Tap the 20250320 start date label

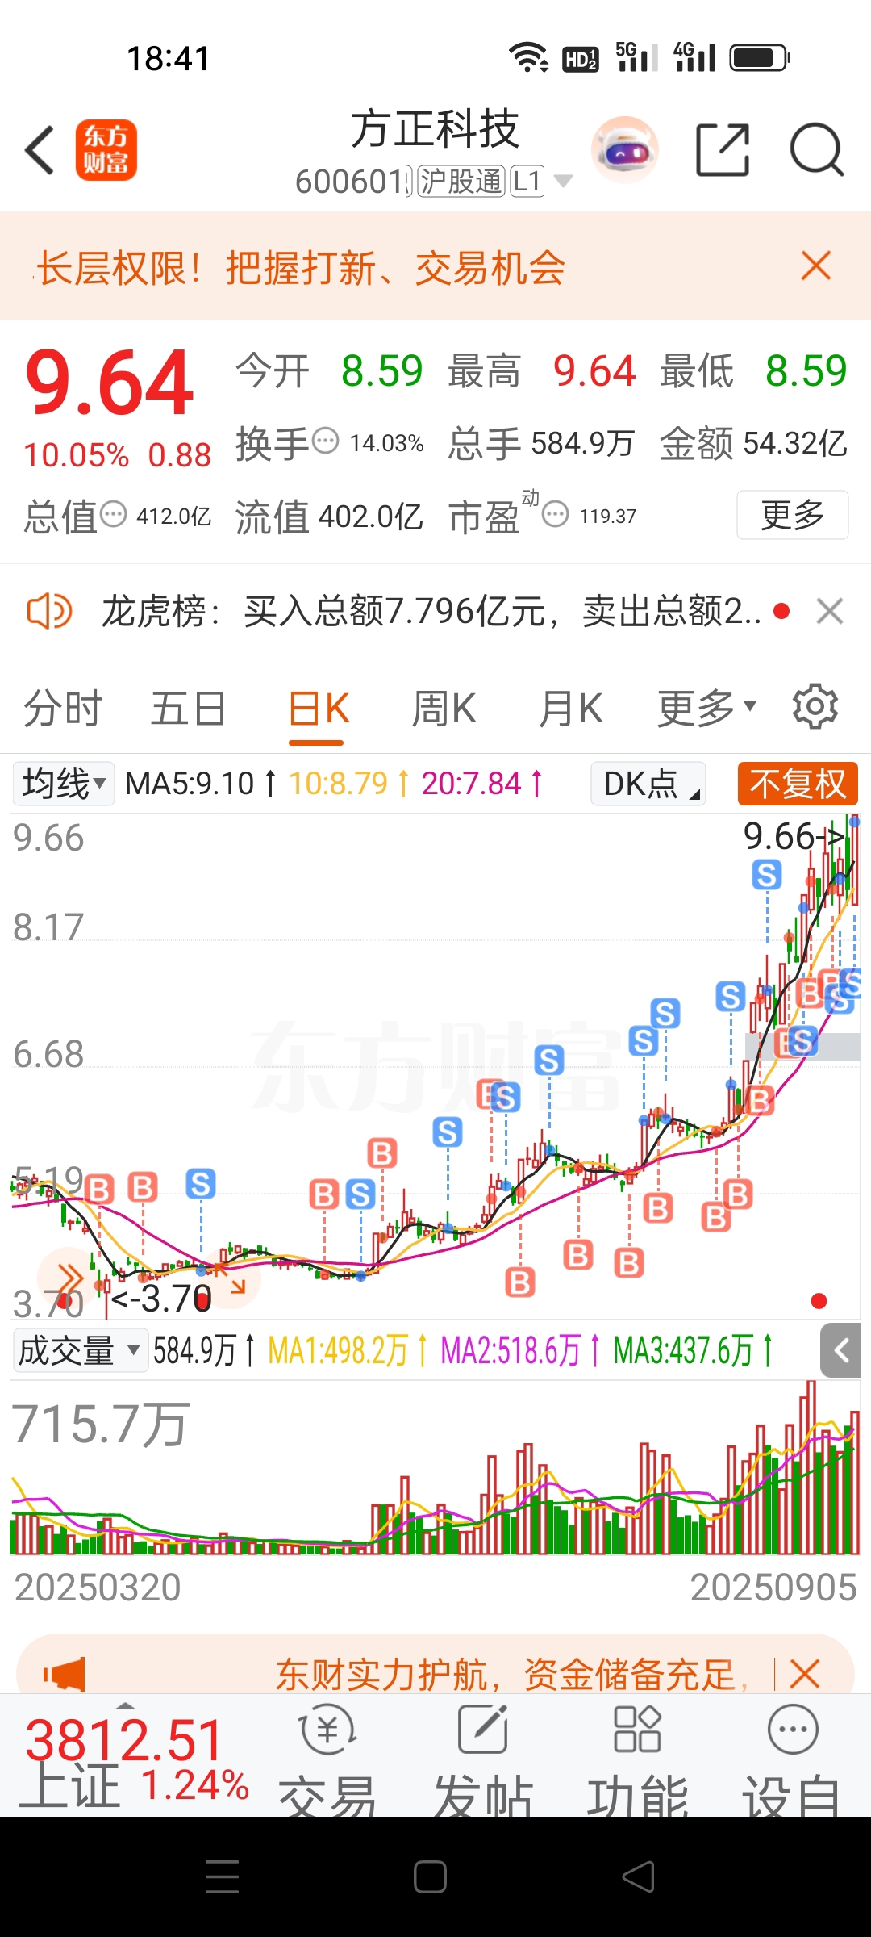click(98, 1588)
